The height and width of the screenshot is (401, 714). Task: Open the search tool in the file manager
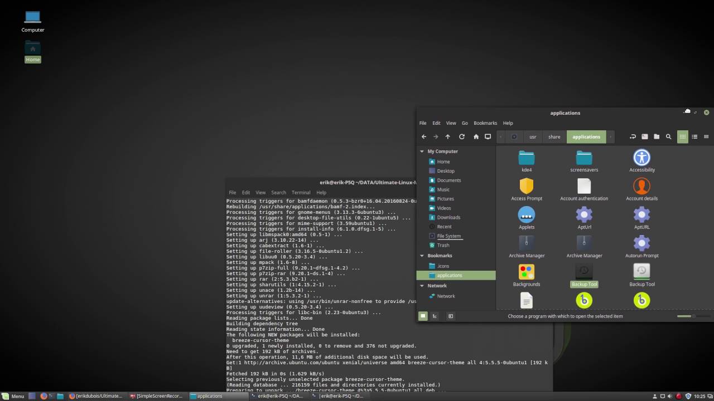[668, 136]
